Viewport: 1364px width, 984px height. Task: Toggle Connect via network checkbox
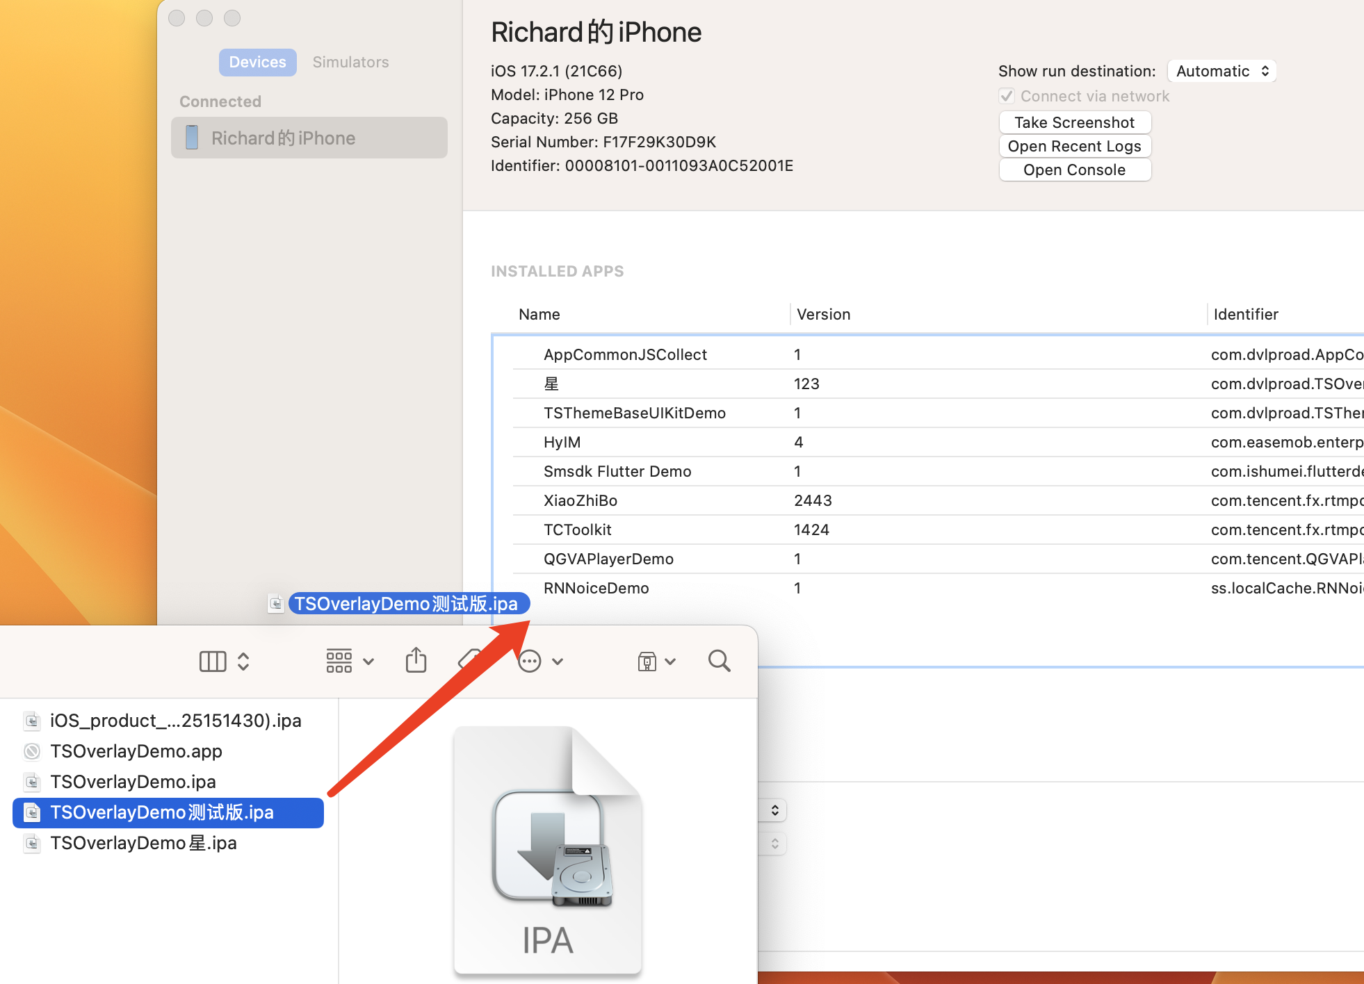point(1006,96)
